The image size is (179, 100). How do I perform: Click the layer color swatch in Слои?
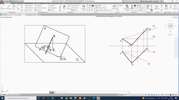point(93,6)
